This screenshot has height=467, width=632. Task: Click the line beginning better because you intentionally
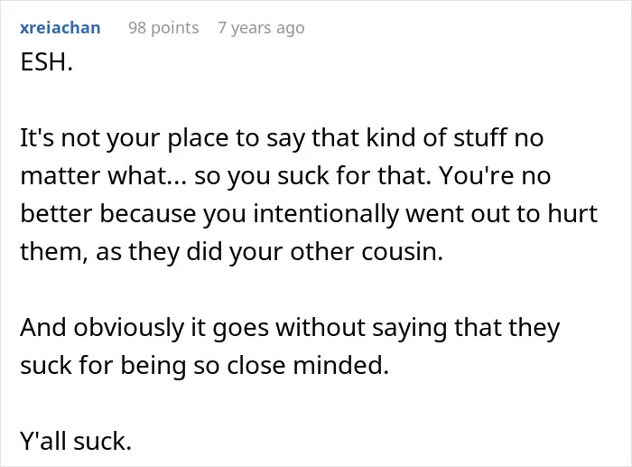[309, 214]
